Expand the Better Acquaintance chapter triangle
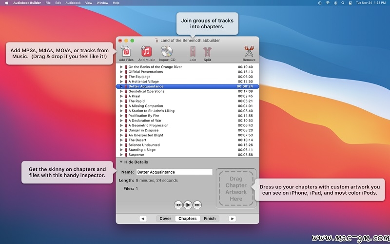The height and width of the screenshot is (244, 390). coord(121,86)
